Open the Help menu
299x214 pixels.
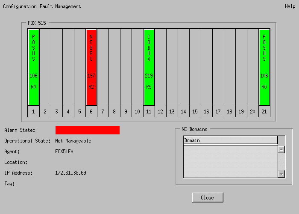click(290, 6)
